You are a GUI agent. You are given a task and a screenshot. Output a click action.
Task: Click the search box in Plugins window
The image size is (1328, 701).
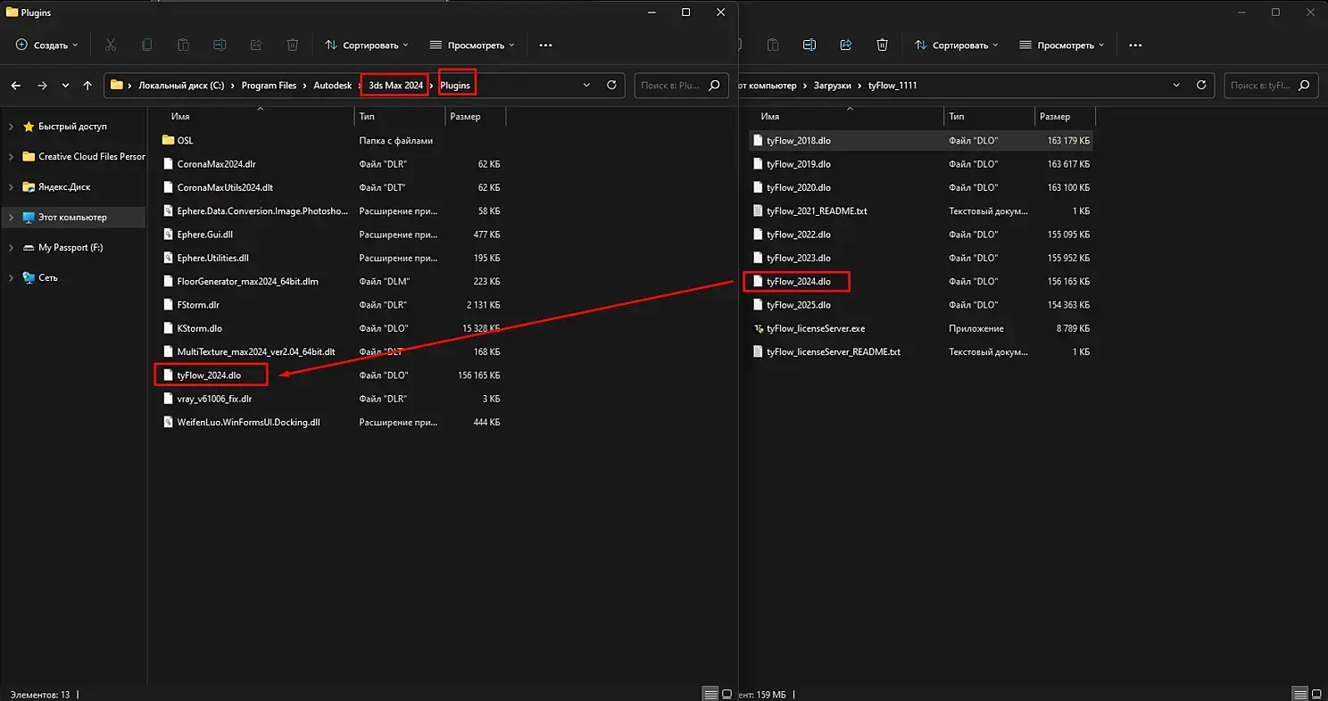click(680, 86)
